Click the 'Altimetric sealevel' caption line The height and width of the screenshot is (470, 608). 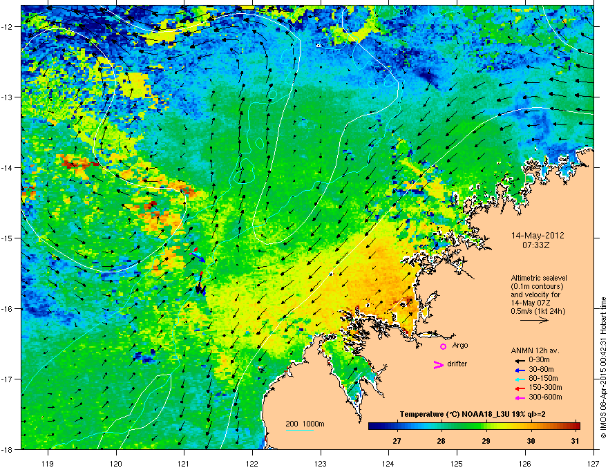[539, 278]
